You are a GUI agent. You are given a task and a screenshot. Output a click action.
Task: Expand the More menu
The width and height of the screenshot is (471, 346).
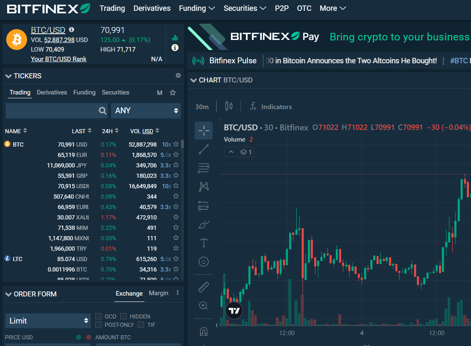(332, 8)
